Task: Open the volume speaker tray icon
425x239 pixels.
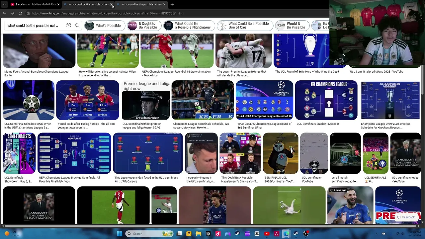Action: (x=403, y=234)
